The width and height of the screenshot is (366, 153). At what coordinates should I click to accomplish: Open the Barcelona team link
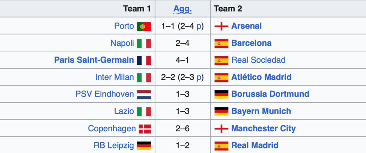click(x=252, y=43)
